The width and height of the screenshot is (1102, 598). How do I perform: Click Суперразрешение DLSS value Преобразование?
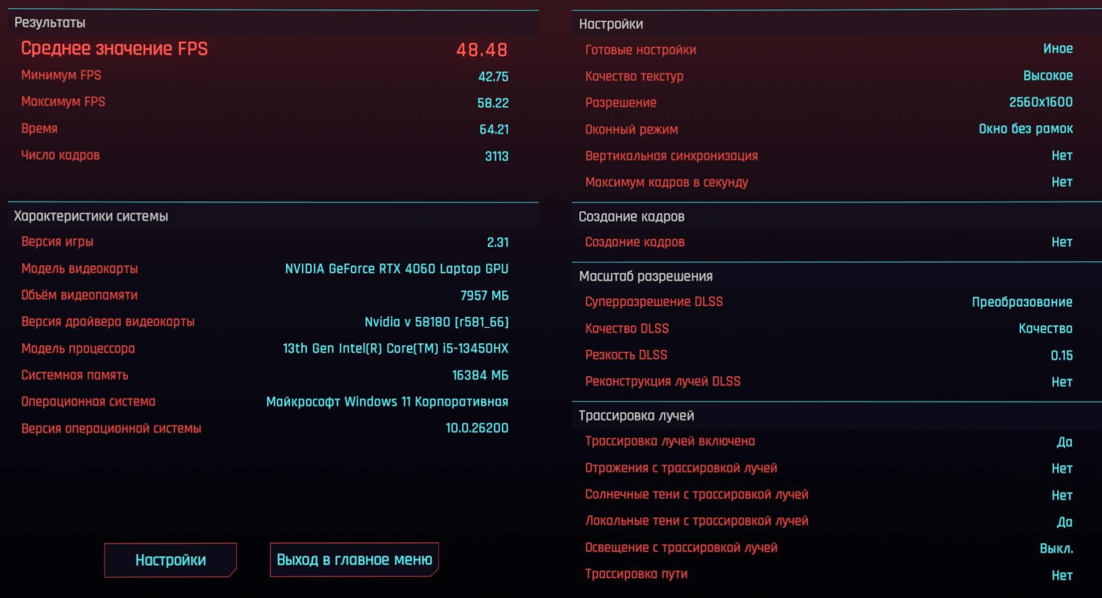pyautogui.click(x=1022, y=302)
